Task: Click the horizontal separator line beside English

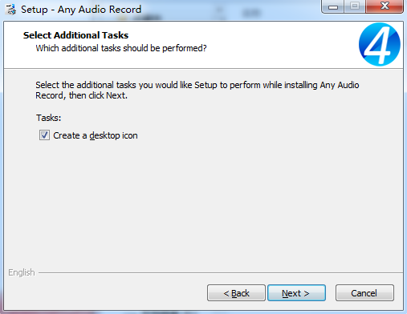Action: (x=221, y=272)
